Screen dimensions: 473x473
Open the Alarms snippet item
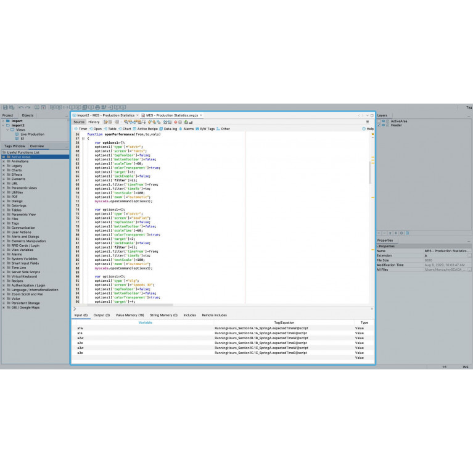pos(187,129)
